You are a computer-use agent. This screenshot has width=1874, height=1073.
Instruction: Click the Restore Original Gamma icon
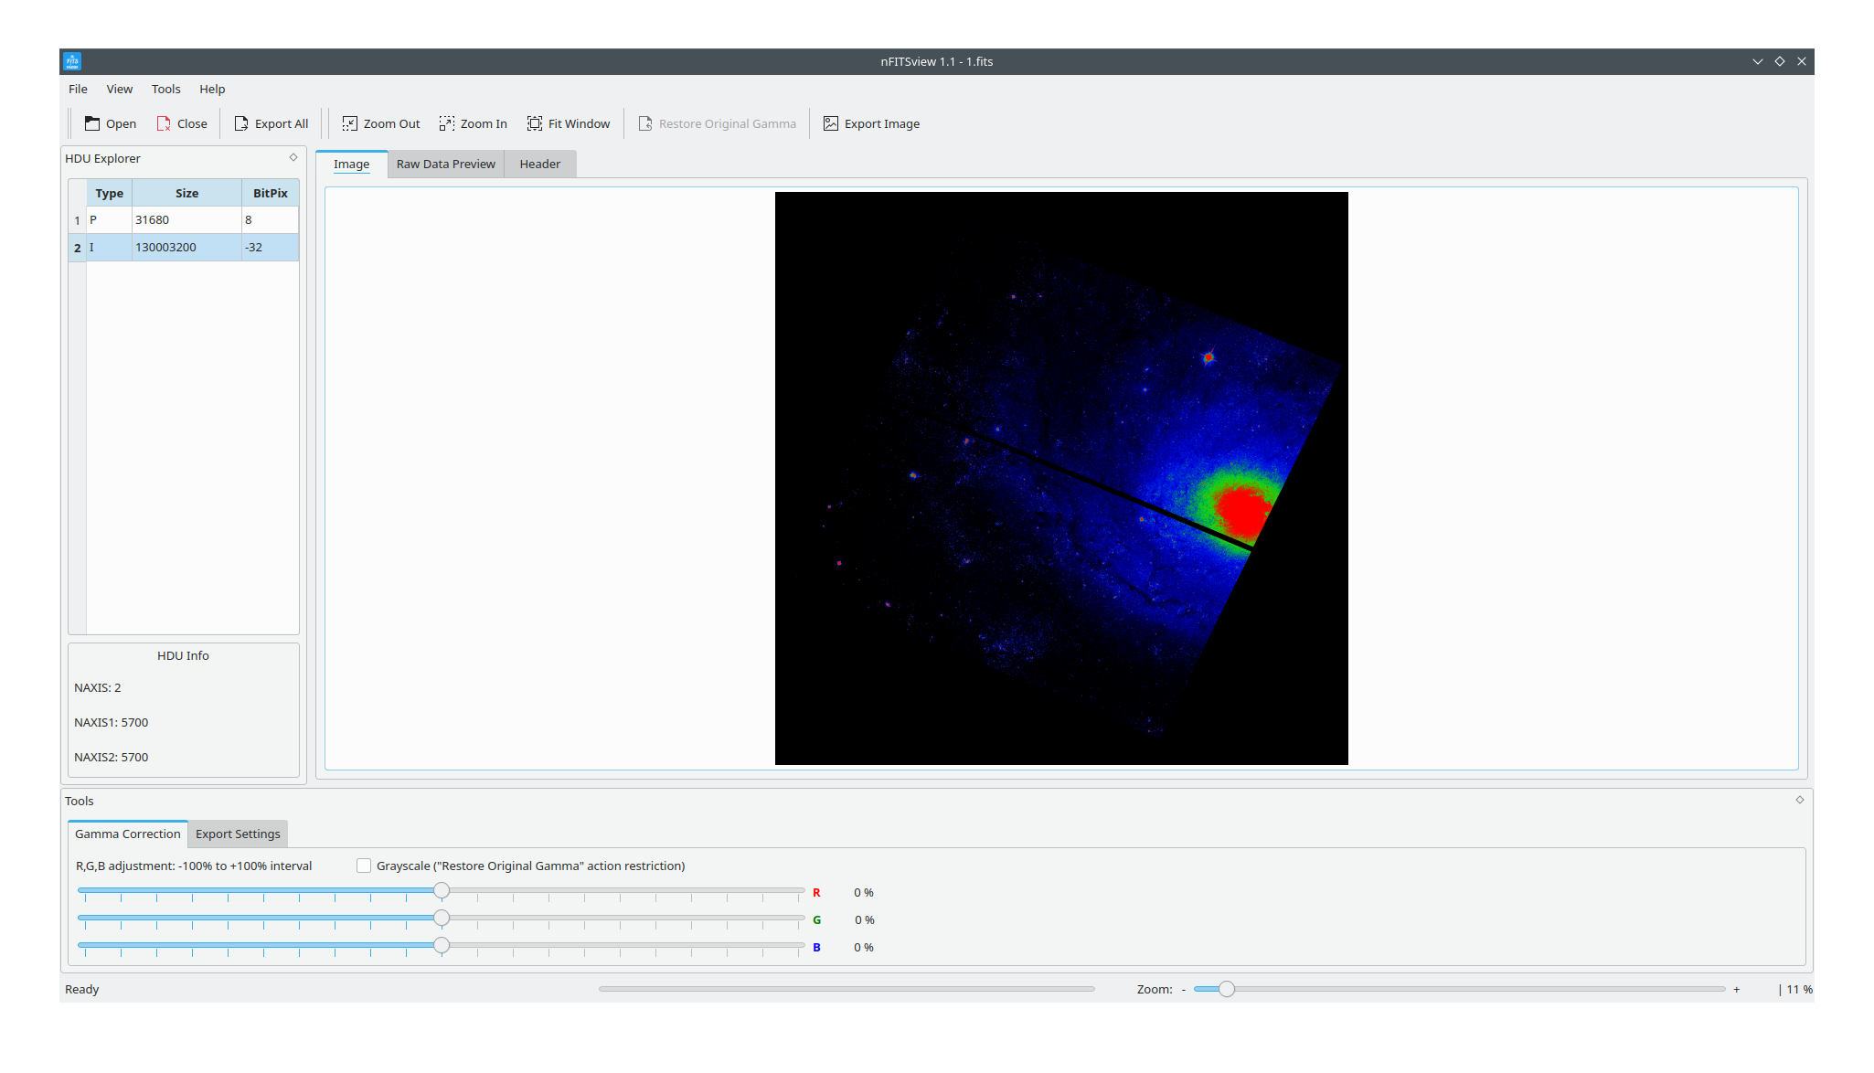(717, 123)
